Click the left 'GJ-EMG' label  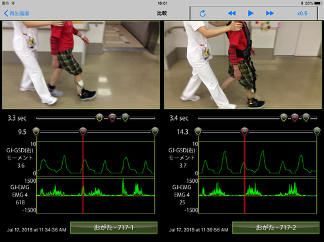(x=20, y=187)
